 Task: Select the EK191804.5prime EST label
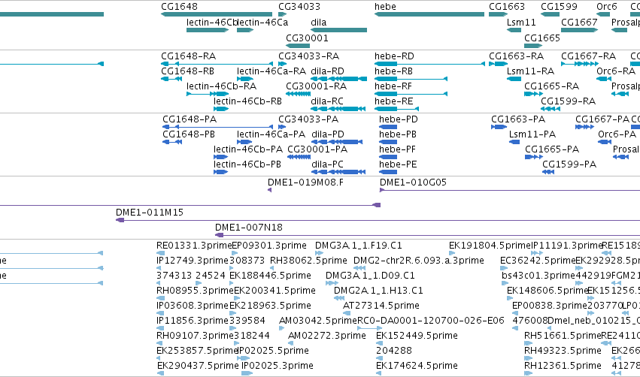490,246
